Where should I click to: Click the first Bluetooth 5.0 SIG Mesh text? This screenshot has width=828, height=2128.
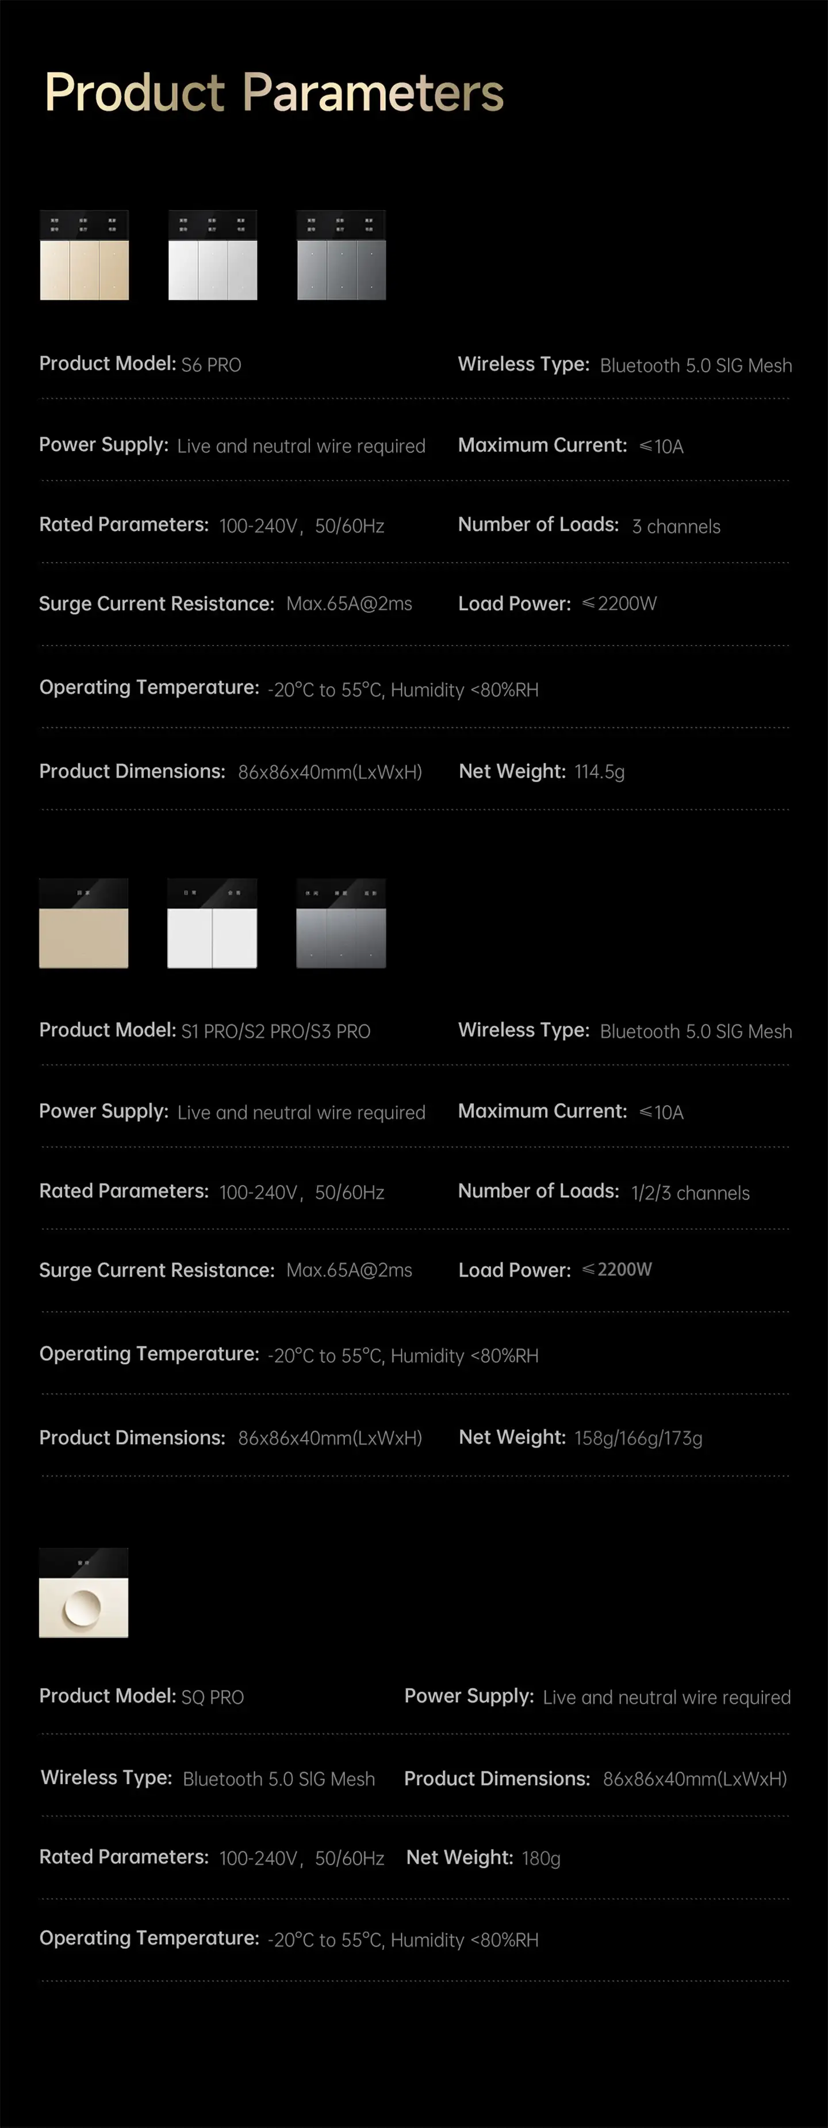tap(696, 366)
